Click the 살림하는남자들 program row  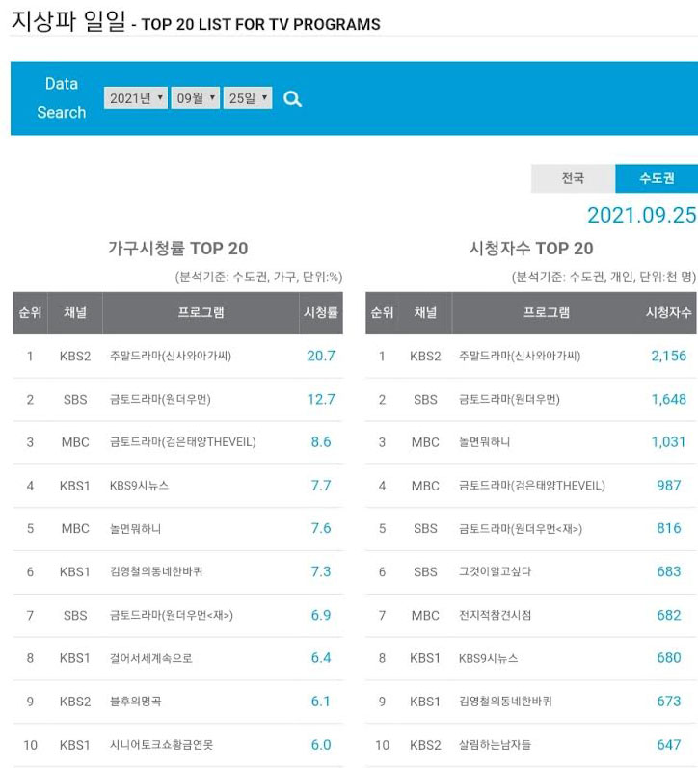click(x=531, y=745)
